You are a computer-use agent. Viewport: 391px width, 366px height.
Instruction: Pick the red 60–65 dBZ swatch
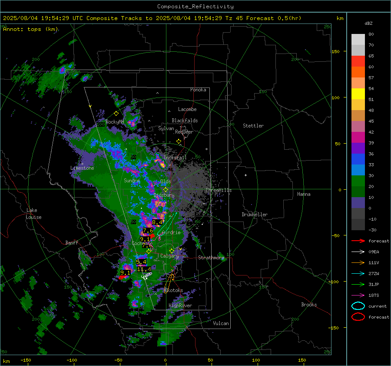(x=358, y=61)
